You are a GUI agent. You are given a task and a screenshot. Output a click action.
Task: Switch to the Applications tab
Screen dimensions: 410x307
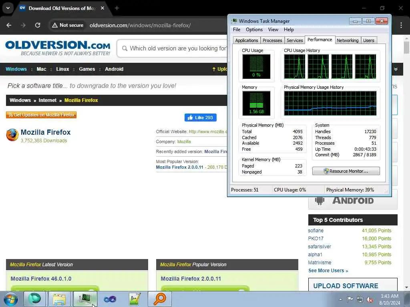pyautogui.click(x=247, y=40)
